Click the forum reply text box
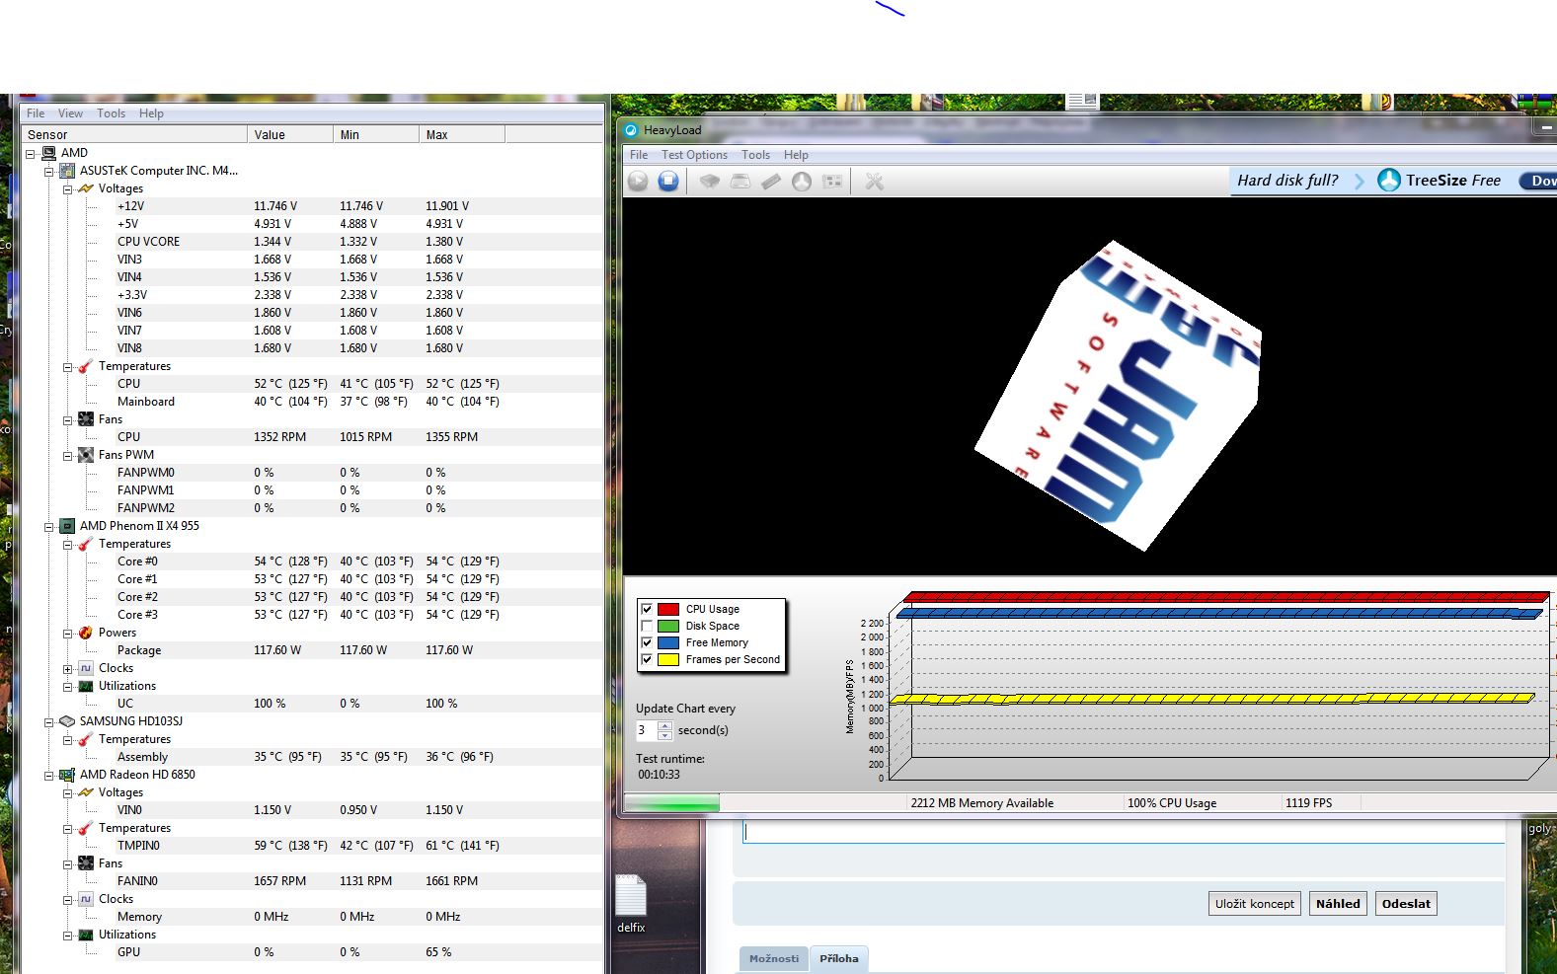The height and width of the screenshot is (974, 1557). (1125, 833)
